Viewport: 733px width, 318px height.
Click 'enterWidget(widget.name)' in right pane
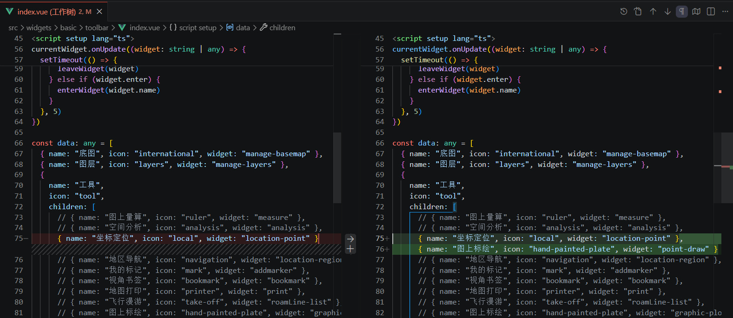(469, 90)
